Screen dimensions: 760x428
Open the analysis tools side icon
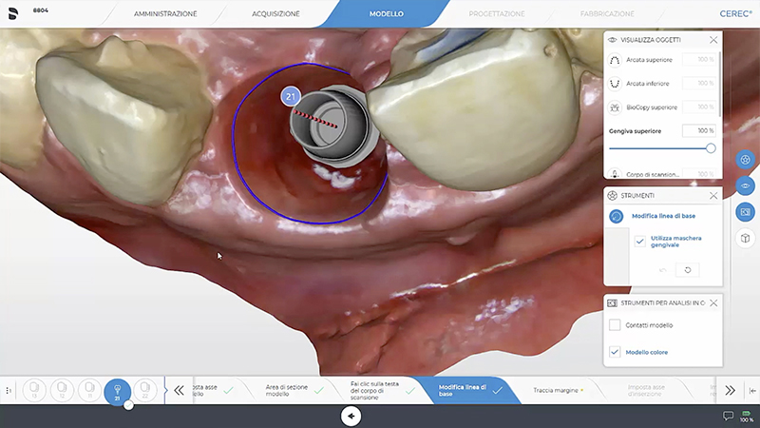point(746,211)
